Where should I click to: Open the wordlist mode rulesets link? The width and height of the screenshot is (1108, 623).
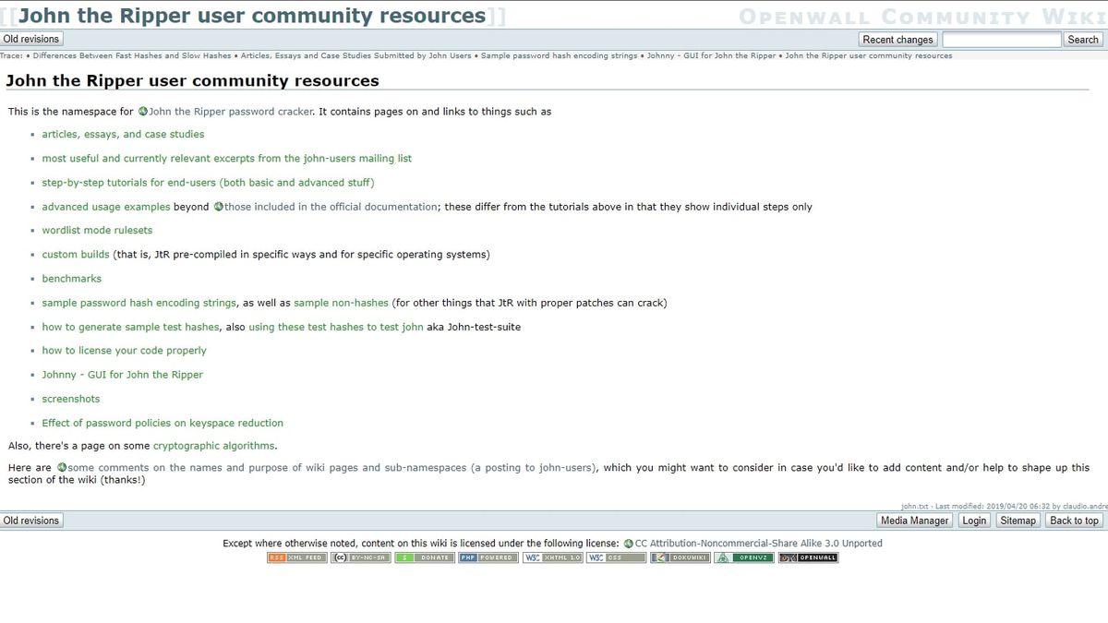[x=97, y=231]
